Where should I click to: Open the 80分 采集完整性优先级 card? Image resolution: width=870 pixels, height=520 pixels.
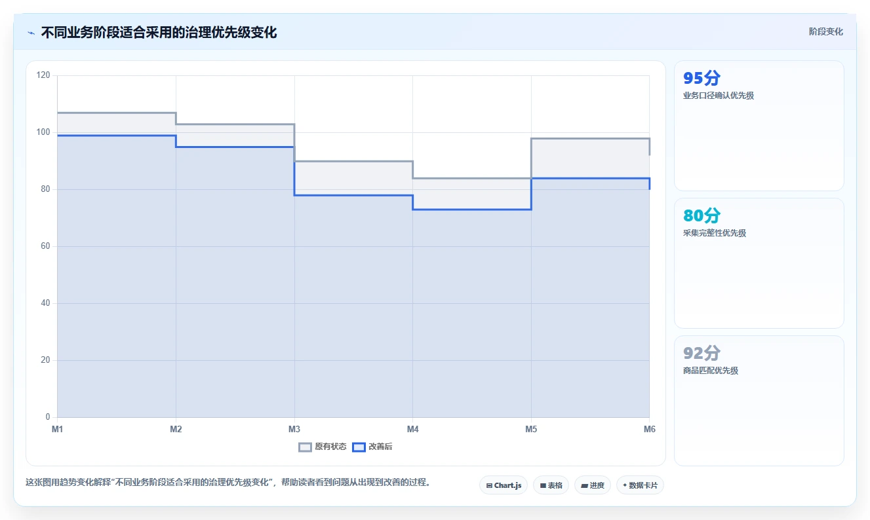(x=759, y=263)
